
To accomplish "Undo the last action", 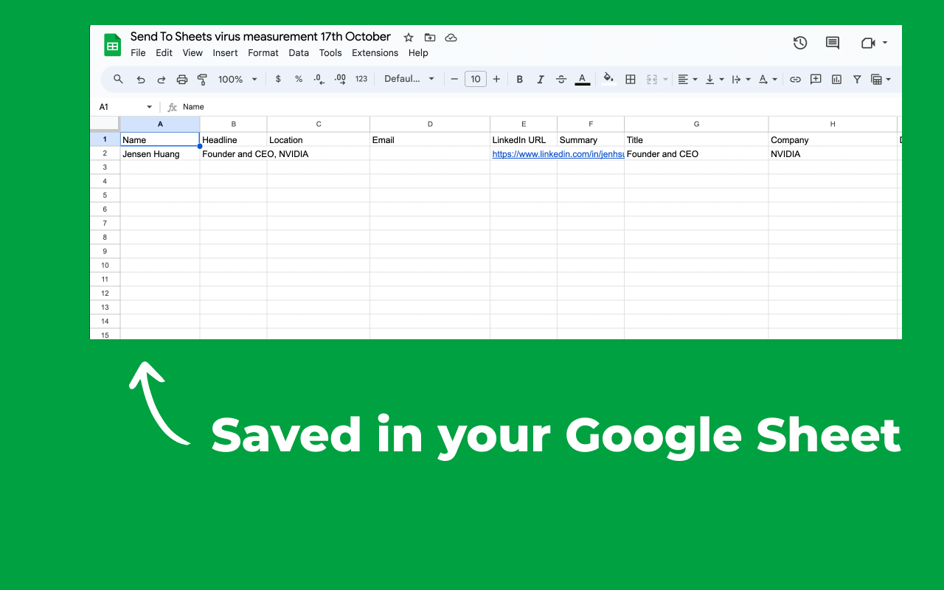I will tap(140, 79).
